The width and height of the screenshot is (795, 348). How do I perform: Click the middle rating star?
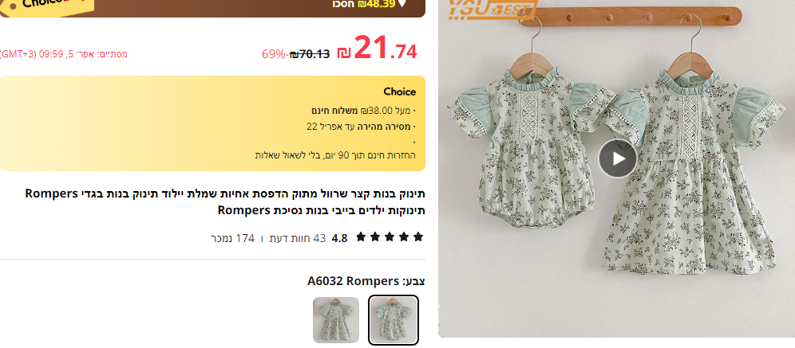pos(390,237)
